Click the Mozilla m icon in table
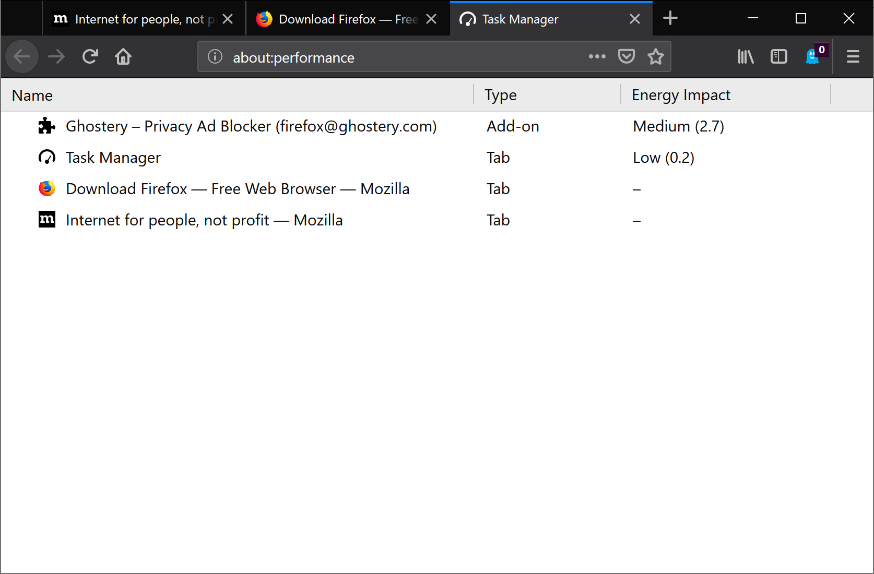The height and width of the screenshot is (574, 874). pyautogui.click(x=47, y=219)
